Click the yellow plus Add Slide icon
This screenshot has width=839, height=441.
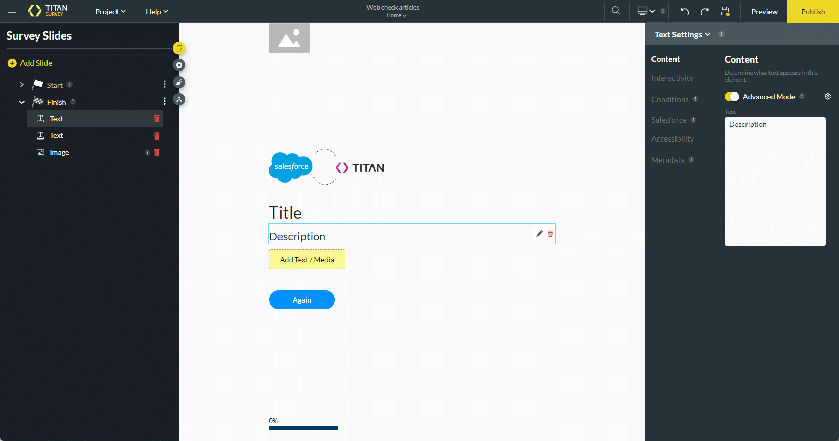12,63
